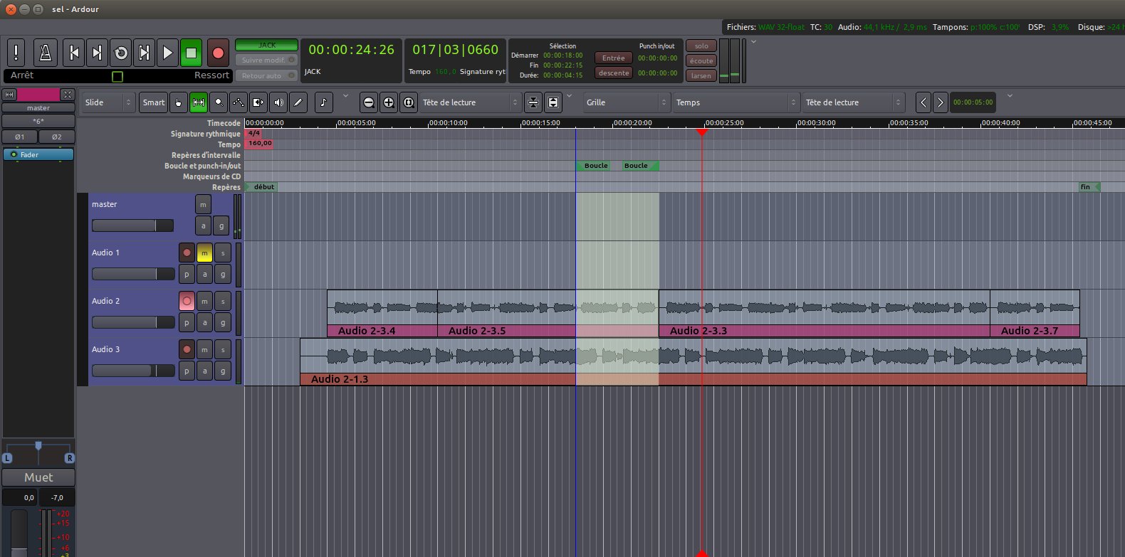1125x557 pixels.
Task: Click the Audio 2-3.5 region
Action: (506, 309)
